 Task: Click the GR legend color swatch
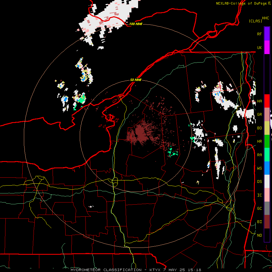[x=267, y=115]
